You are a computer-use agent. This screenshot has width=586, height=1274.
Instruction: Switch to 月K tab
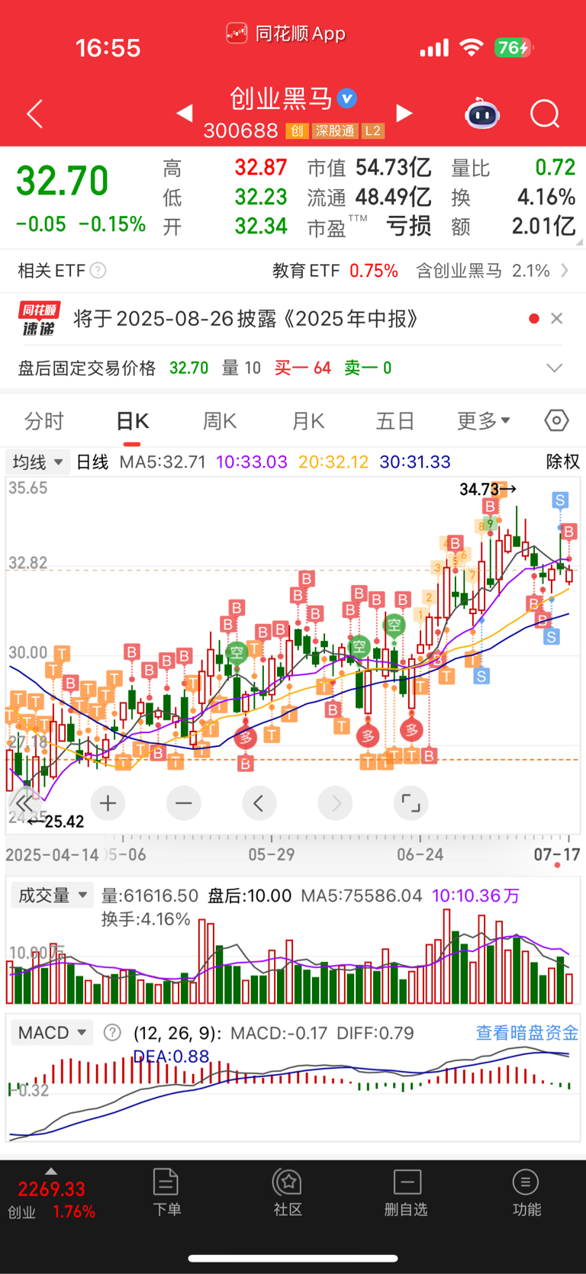point(308,421)
